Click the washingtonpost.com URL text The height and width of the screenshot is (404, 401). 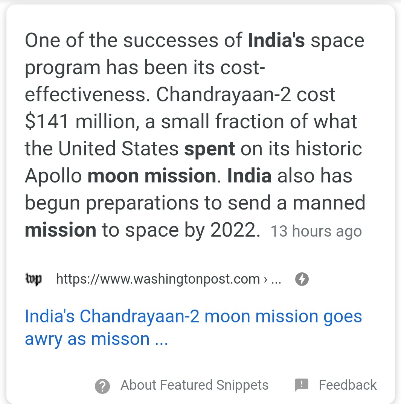click(158, 279)
